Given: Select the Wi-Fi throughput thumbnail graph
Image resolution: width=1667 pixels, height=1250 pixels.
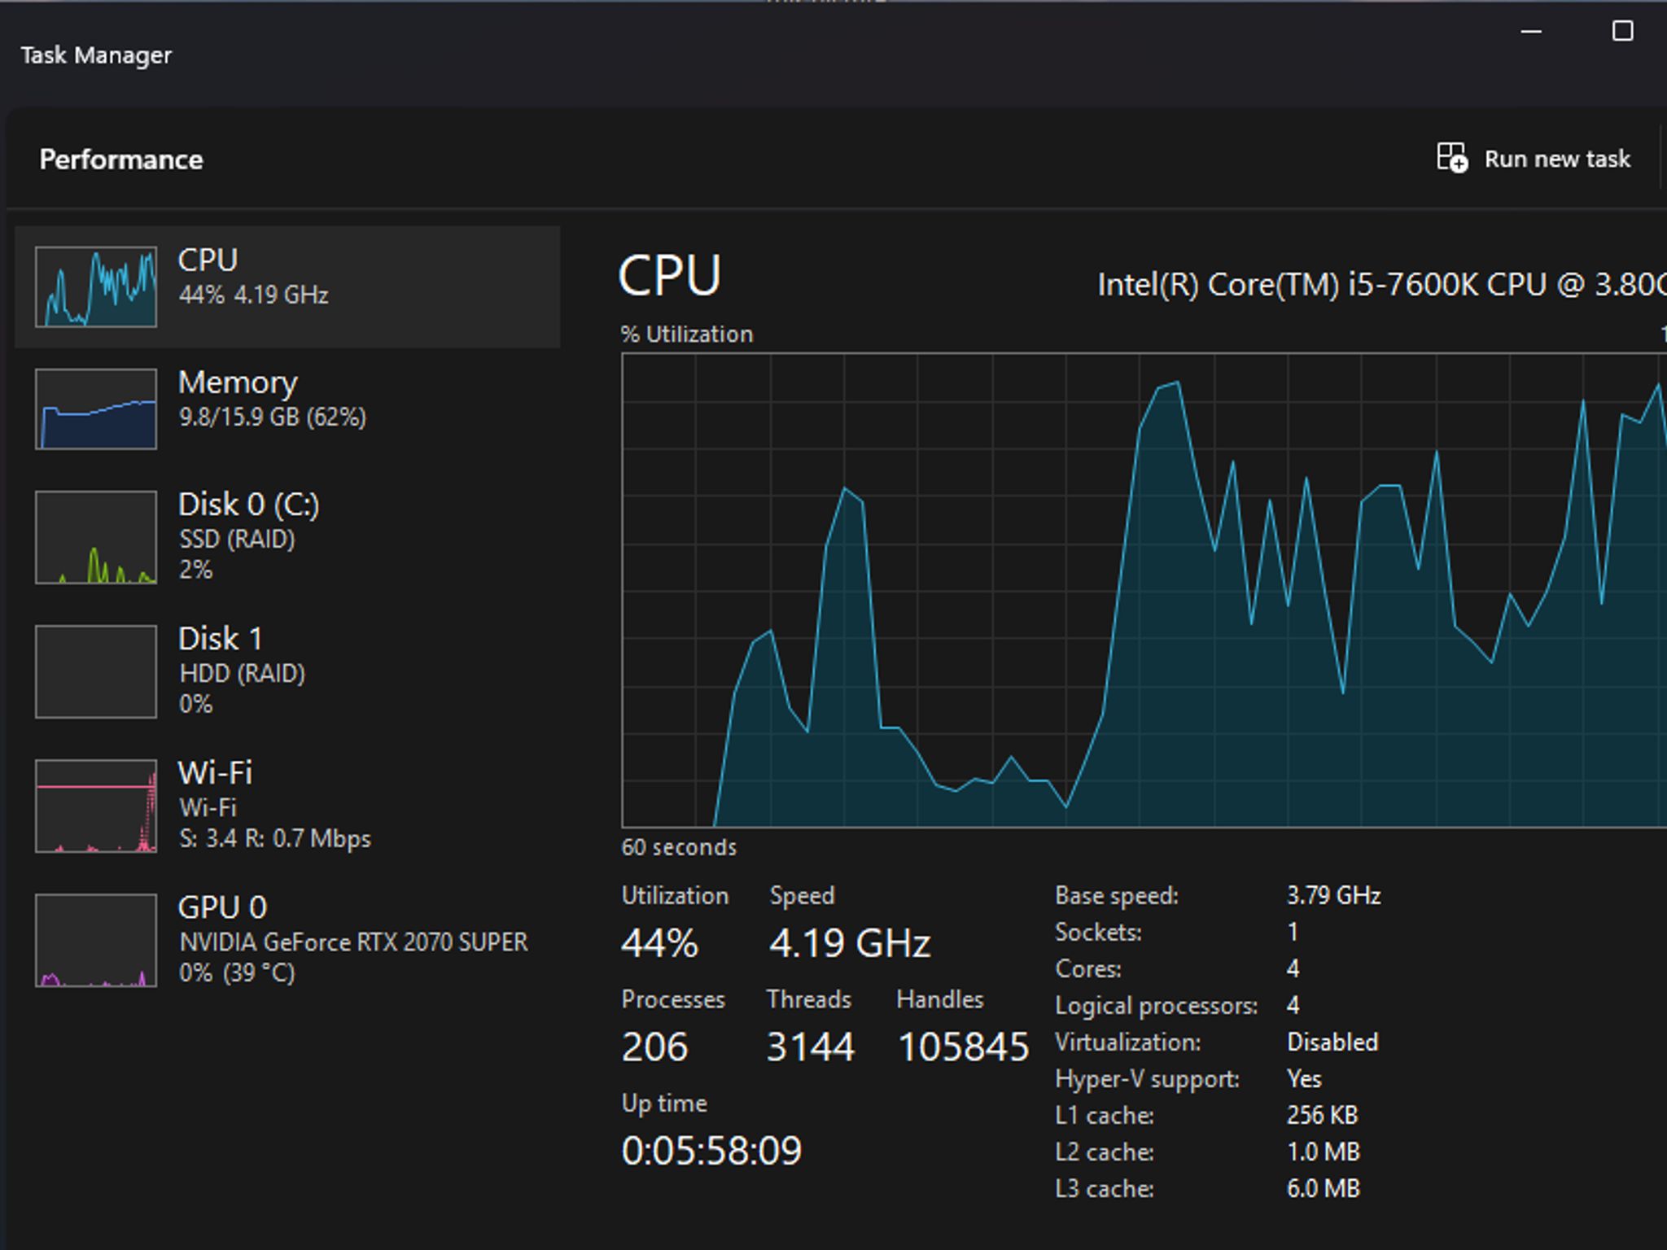Looking at the screenshot, I should tap(96, 806).
